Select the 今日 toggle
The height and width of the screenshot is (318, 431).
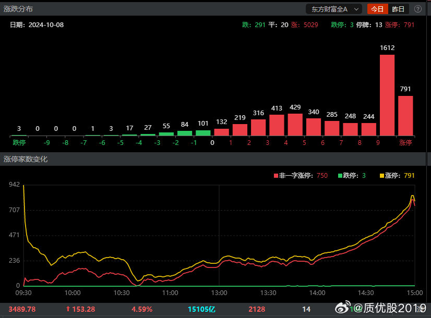[377, 9]
